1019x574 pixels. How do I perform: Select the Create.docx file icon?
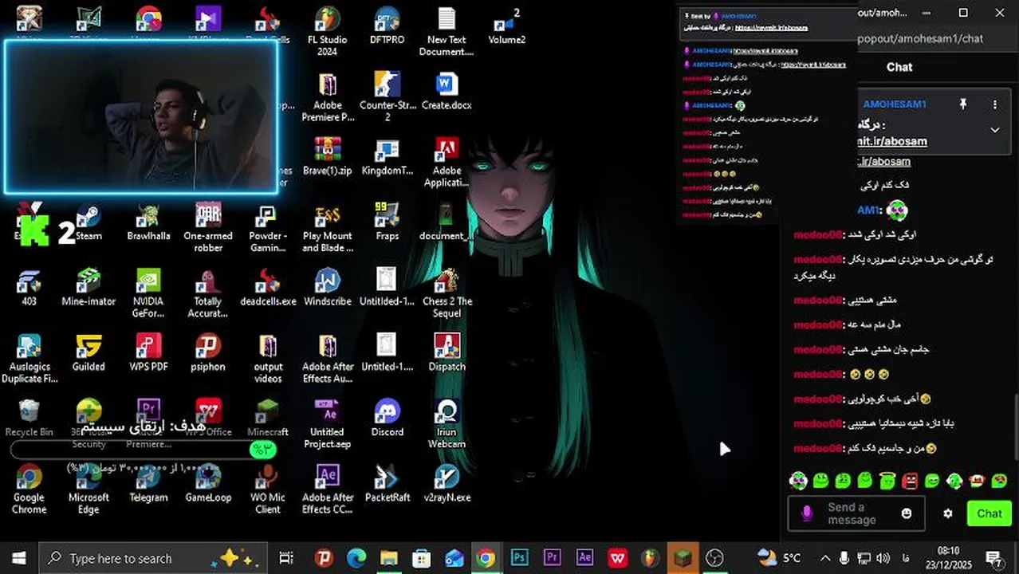(447, 91)
